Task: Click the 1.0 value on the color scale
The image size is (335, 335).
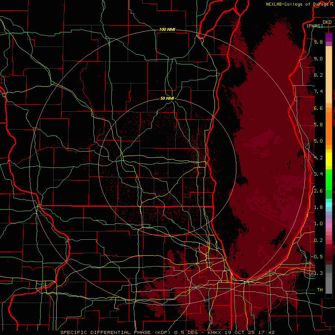Action: [x=318, y=223]
